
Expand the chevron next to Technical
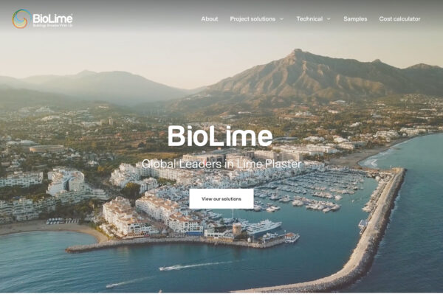pyautogui.click(x=329, y=19)
